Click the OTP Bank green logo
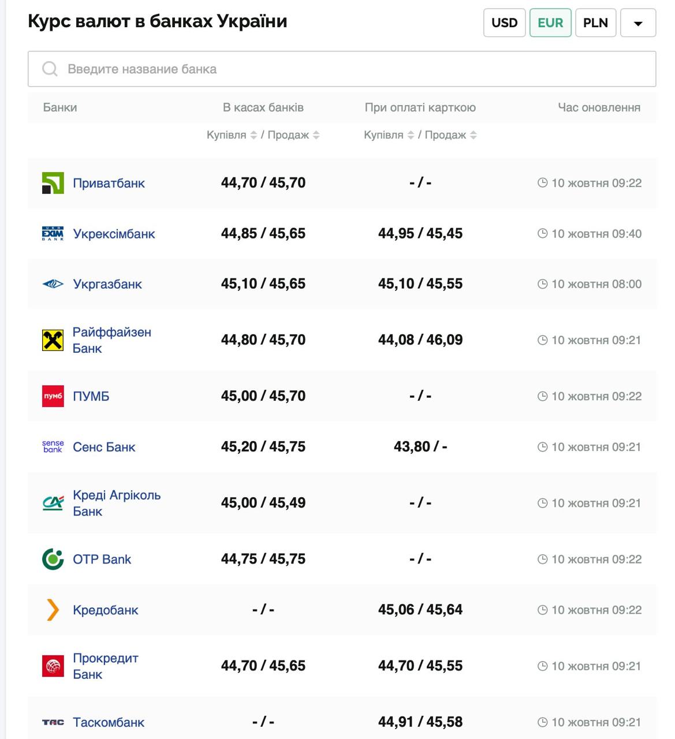The image size is (675, 739). pyautogui.click(x=53, y=559)
